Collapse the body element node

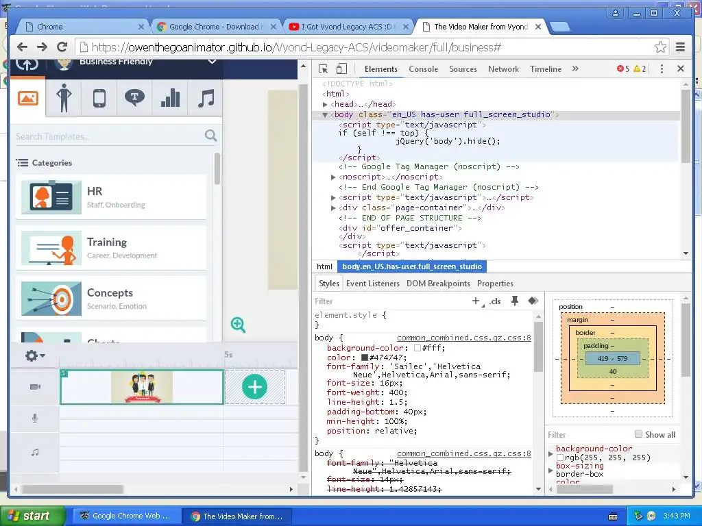[326, 115]
